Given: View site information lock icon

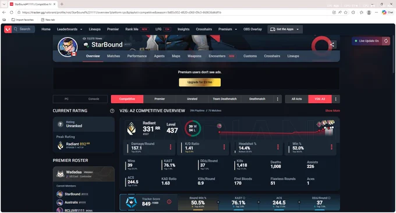Looking at the screenshot, I should pyautogui.click(x=19, y=12).
